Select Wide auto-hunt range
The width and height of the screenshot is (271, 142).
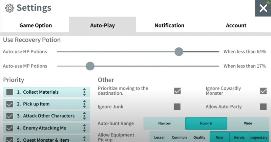click(248, 123)
